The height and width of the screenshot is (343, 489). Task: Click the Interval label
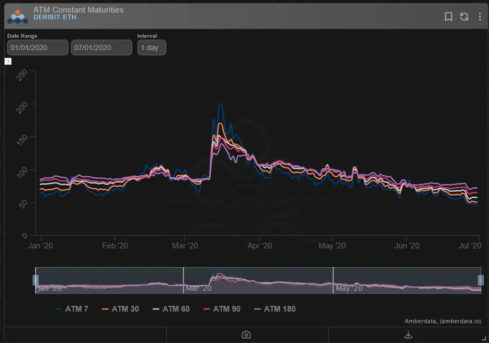147,36
